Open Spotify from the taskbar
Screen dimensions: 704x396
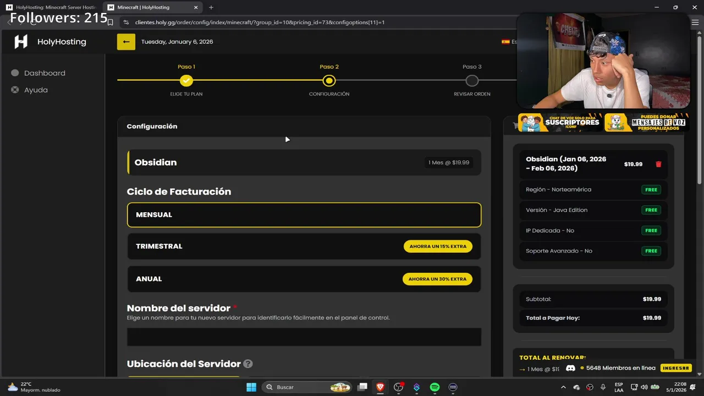point(435,387)
